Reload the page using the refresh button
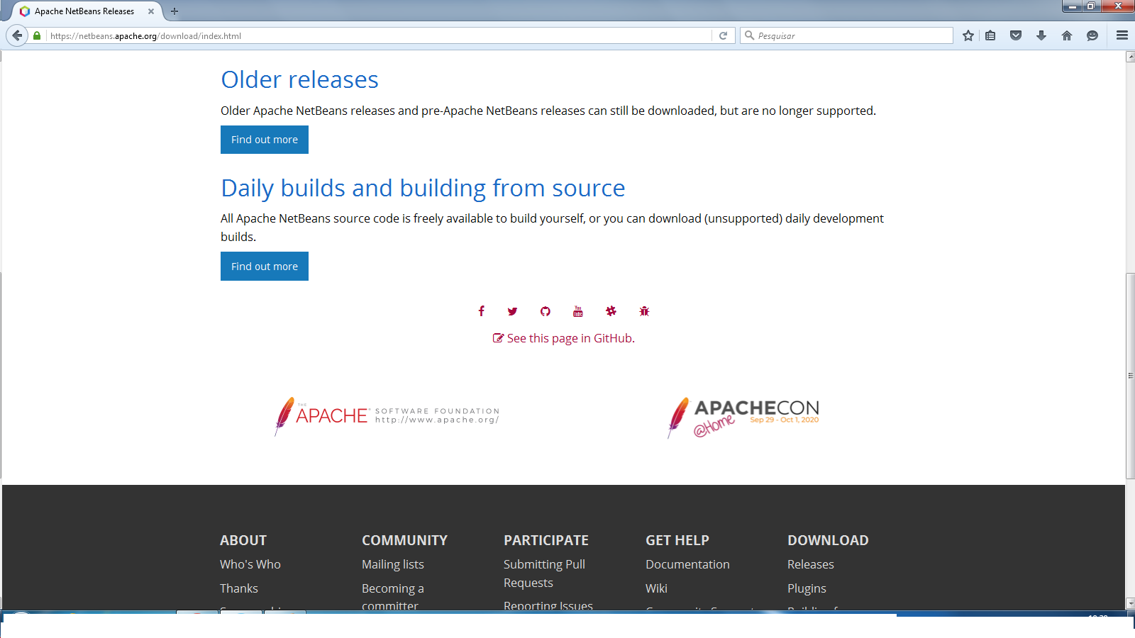Image resolution: width=1135 pixels, height=638 pixels. [x=723, y=35]
